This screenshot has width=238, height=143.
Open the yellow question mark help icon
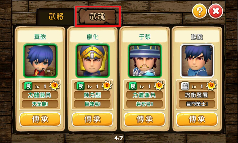point(199,11)
